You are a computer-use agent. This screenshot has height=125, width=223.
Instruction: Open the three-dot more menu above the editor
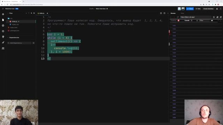coord(168,13)
